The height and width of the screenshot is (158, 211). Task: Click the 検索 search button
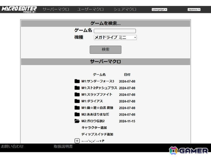point(105,50)
